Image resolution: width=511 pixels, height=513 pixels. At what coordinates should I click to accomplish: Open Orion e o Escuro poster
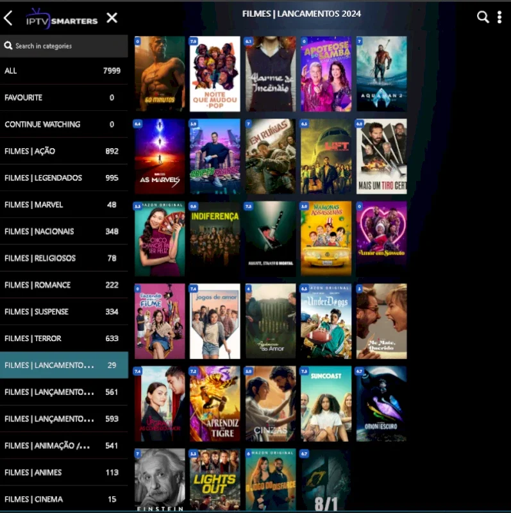381,404
